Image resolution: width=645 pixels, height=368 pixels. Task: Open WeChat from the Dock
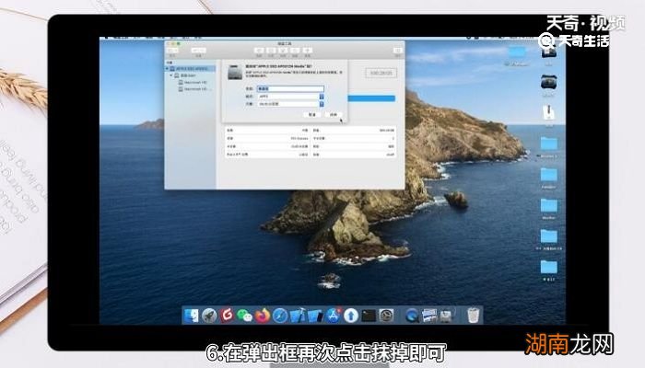click(x=245, y=316)
